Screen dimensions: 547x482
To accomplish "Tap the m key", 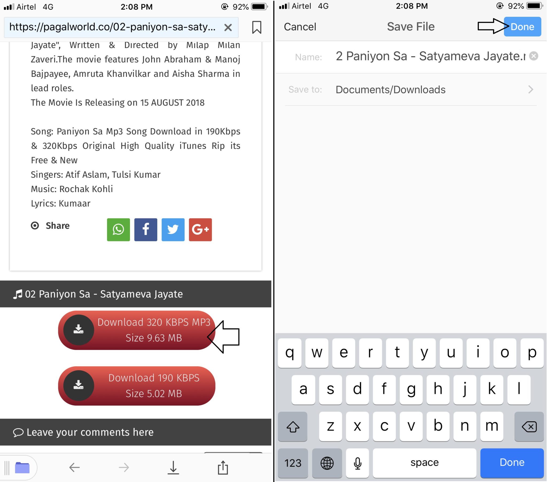I will pyautogui.click(x=492, y=426).
